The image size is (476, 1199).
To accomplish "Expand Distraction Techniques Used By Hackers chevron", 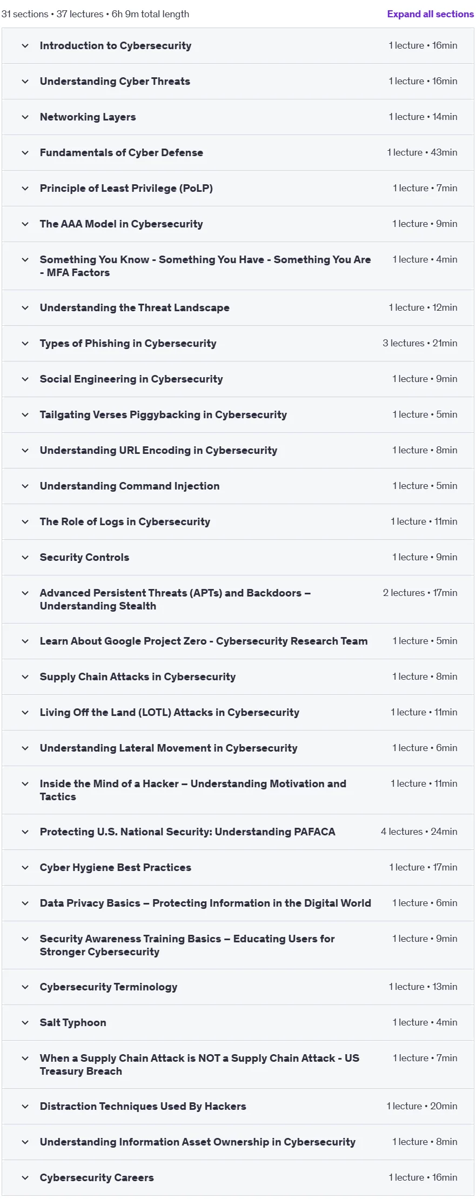I will pyautogui.click(x=25, y=1107).
